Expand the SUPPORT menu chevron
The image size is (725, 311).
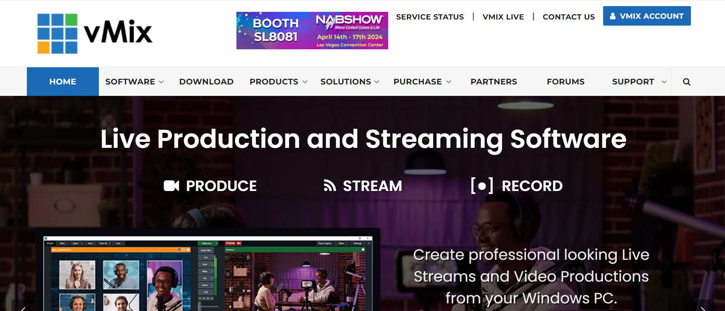(664, 82)
